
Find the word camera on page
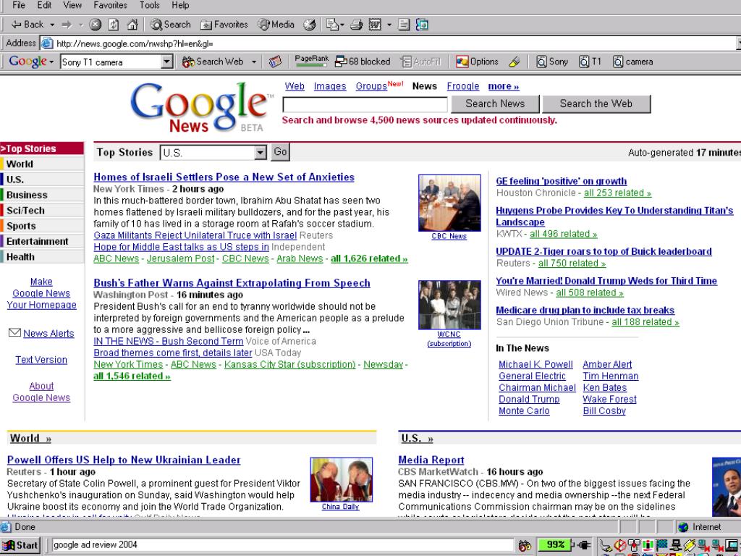click(633, 62)
